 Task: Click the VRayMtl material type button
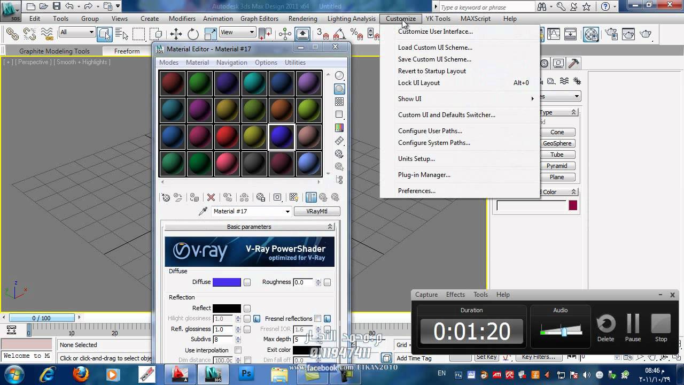[x=317, y=211]
